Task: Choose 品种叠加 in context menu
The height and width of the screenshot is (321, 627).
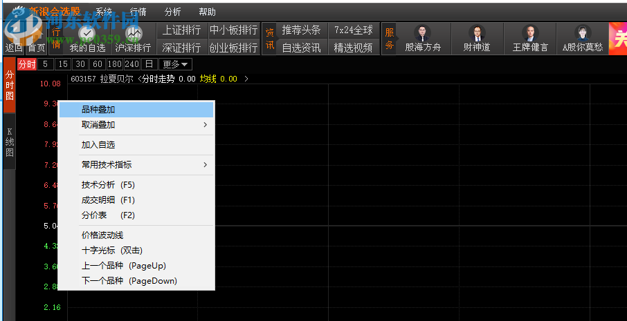Action: pyautogui.click(x=136, y=110)
